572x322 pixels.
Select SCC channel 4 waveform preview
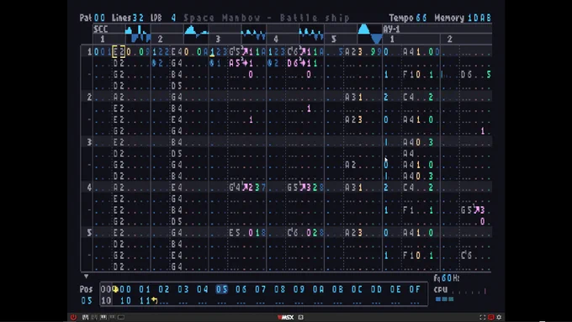tap(311, 34)
